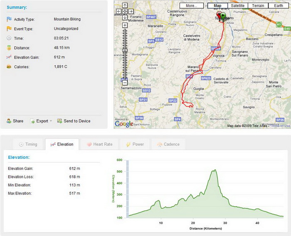This screenshot has height=236, width=291.
Task: Click Send to Device
Action: pos(74,121)
